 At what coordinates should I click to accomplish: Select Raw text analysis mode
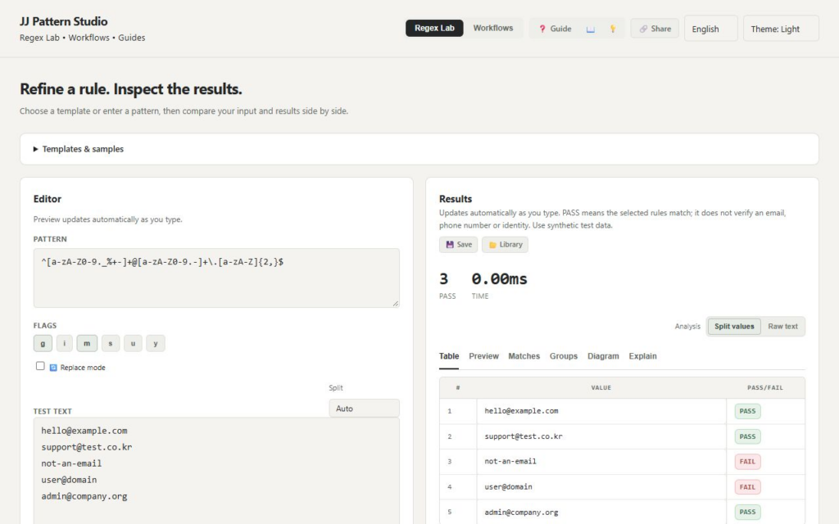pos(782,326)
